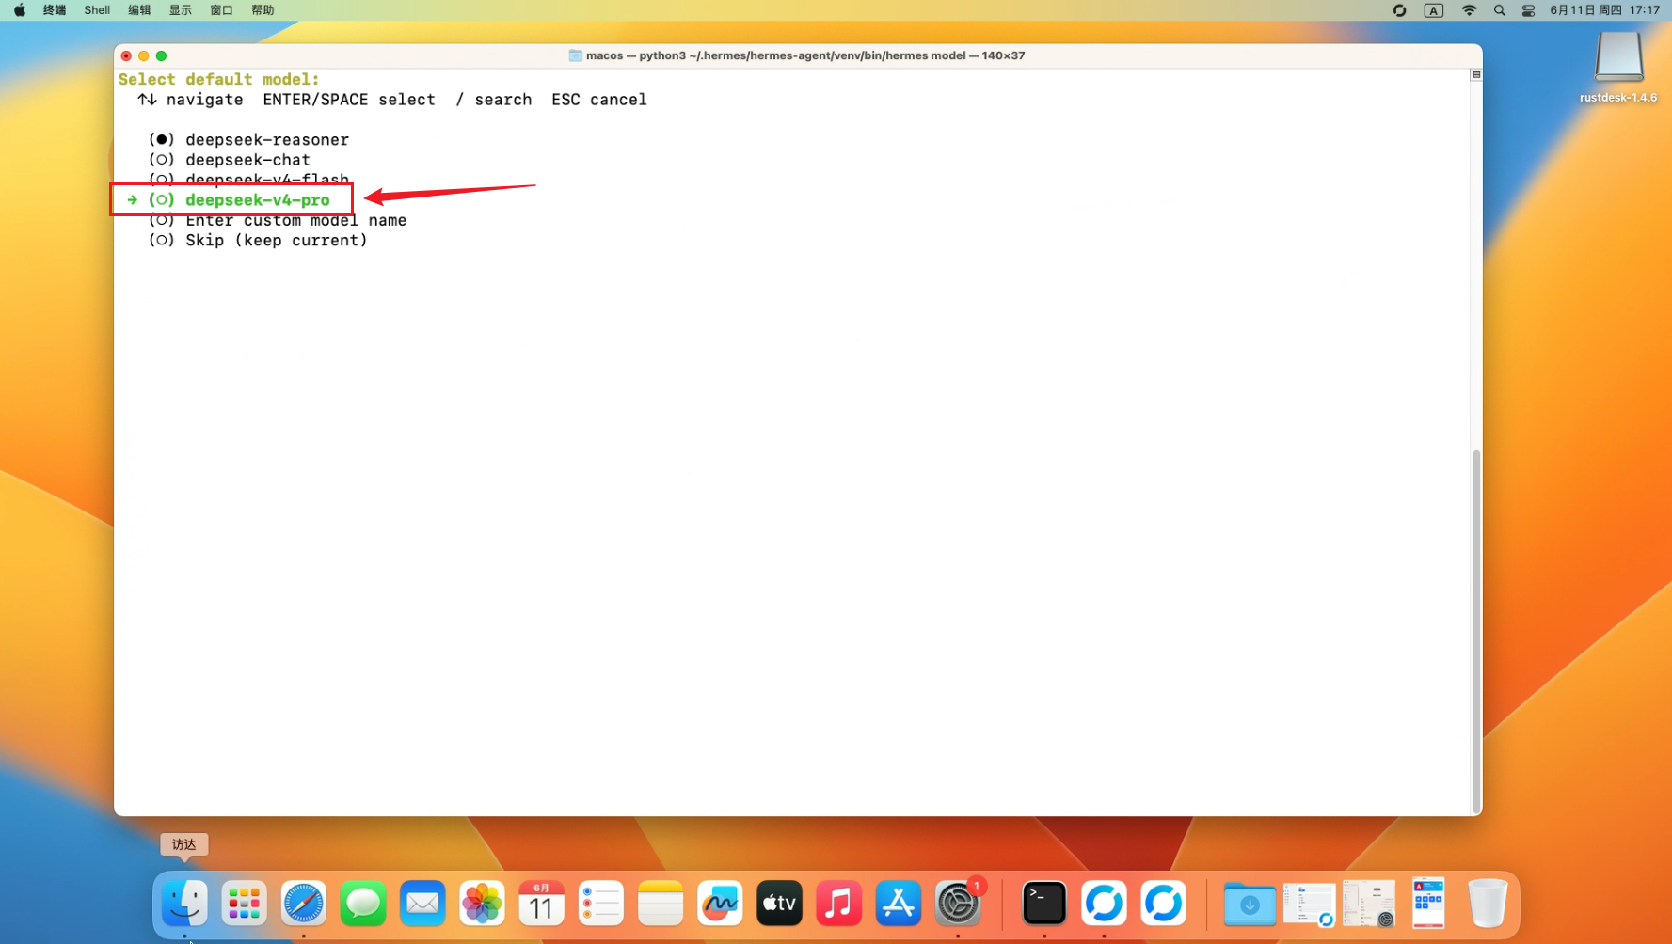Open Apple TV in the Dock
The height and width of the screenshot is (944, 1672).
pyautogui.click(x=779, y=904)
